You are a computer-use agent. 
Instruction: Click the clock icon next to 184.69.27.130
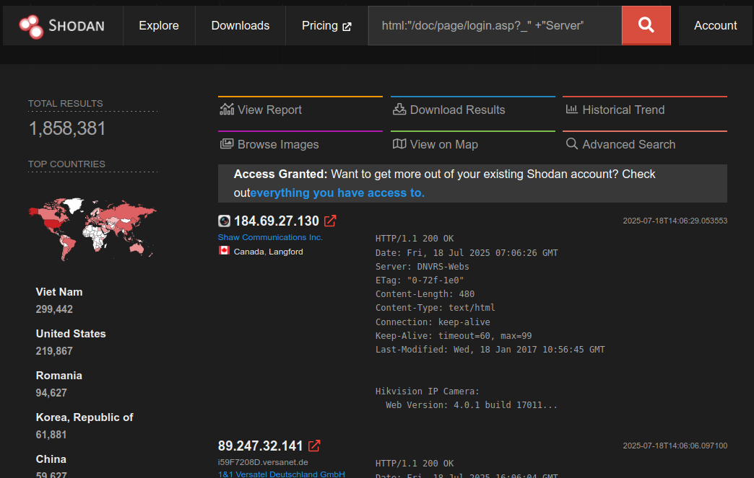coord(224,221)
